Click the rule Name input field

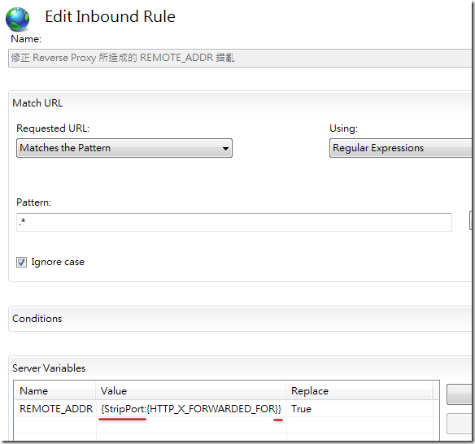coord(240,58)
